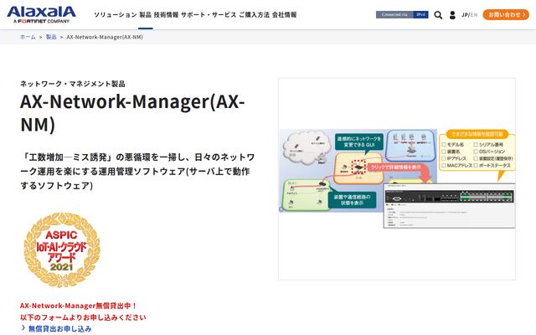The height and width of the screenshot is (335, 536).
Task: Click the 以下のフォームよりお申し込みください text
Action: pyautogui.click(x=83, y=317)
